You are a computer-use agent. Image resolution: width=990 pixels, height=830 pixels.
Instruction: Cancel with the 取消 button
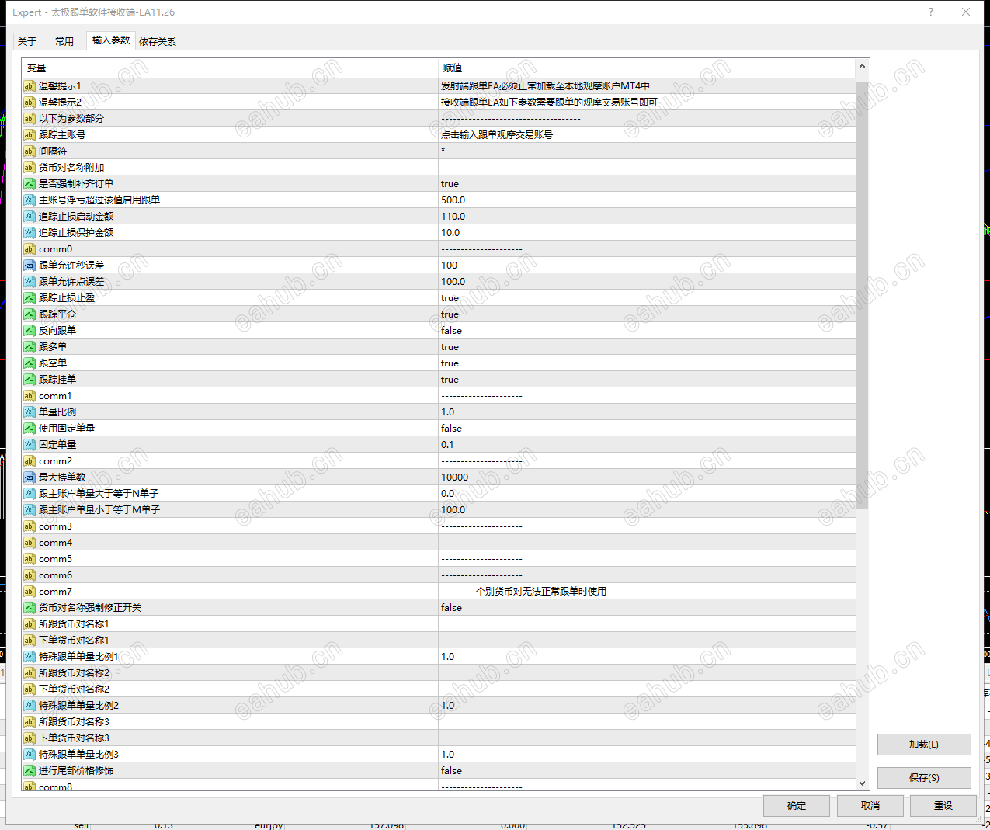pyautogui.click(x=870, y=806)
